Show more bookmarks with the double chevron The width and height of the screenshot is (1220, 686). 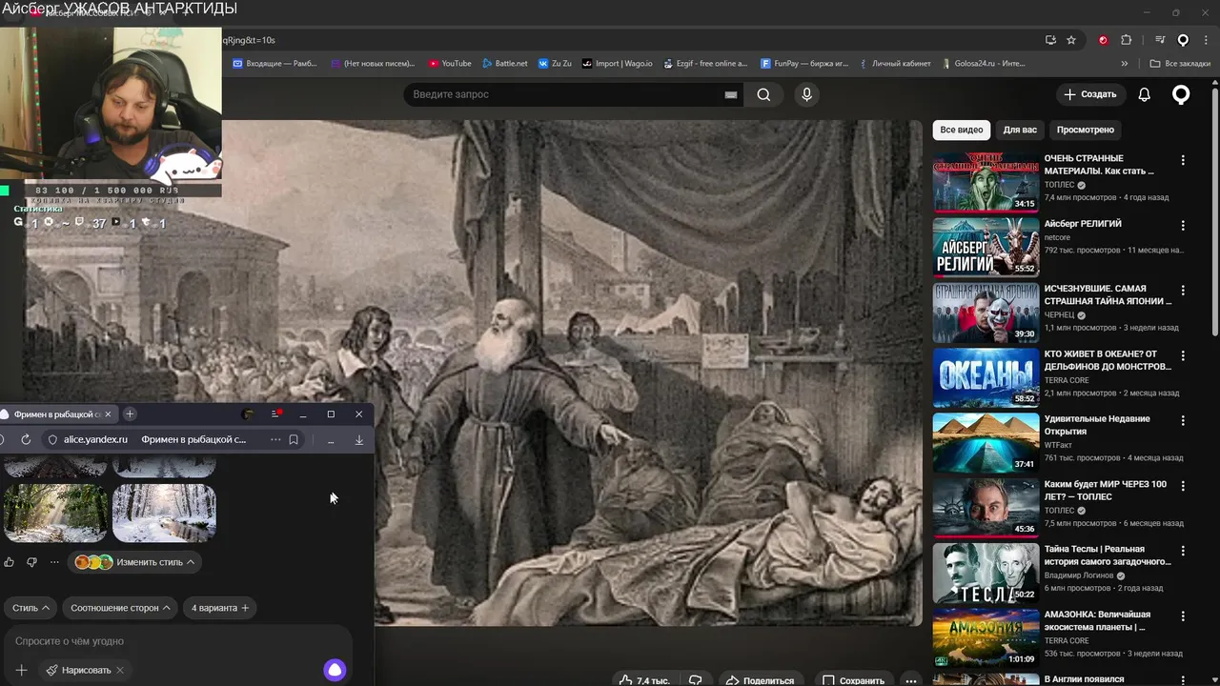[1125, 64]
